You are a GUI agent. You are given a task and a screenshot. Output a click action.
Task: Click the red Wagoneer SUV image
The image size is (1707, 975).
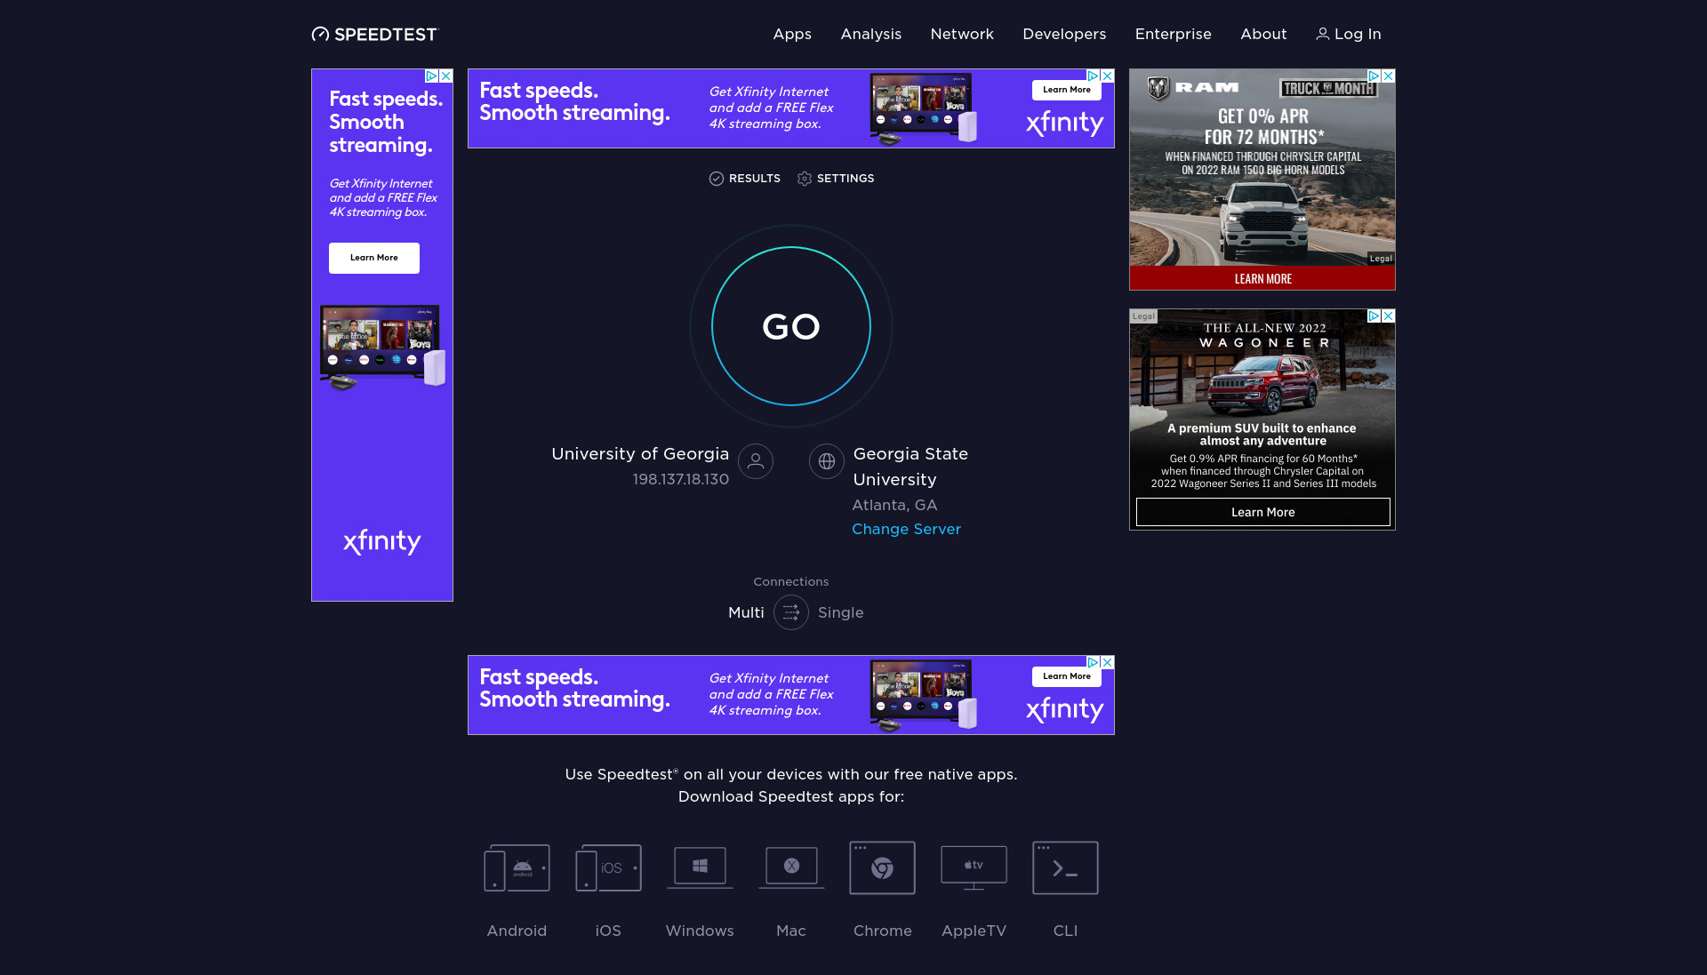[1263, 384]
